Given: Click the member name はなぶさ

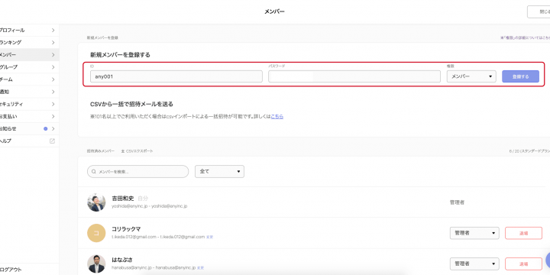Looking at the screenshot, I should click(x=122, y=260).
